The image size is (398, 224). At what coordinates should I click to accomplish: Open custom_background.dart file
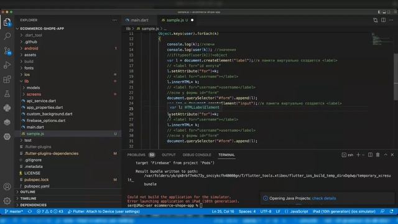click(x=49, y=114)
